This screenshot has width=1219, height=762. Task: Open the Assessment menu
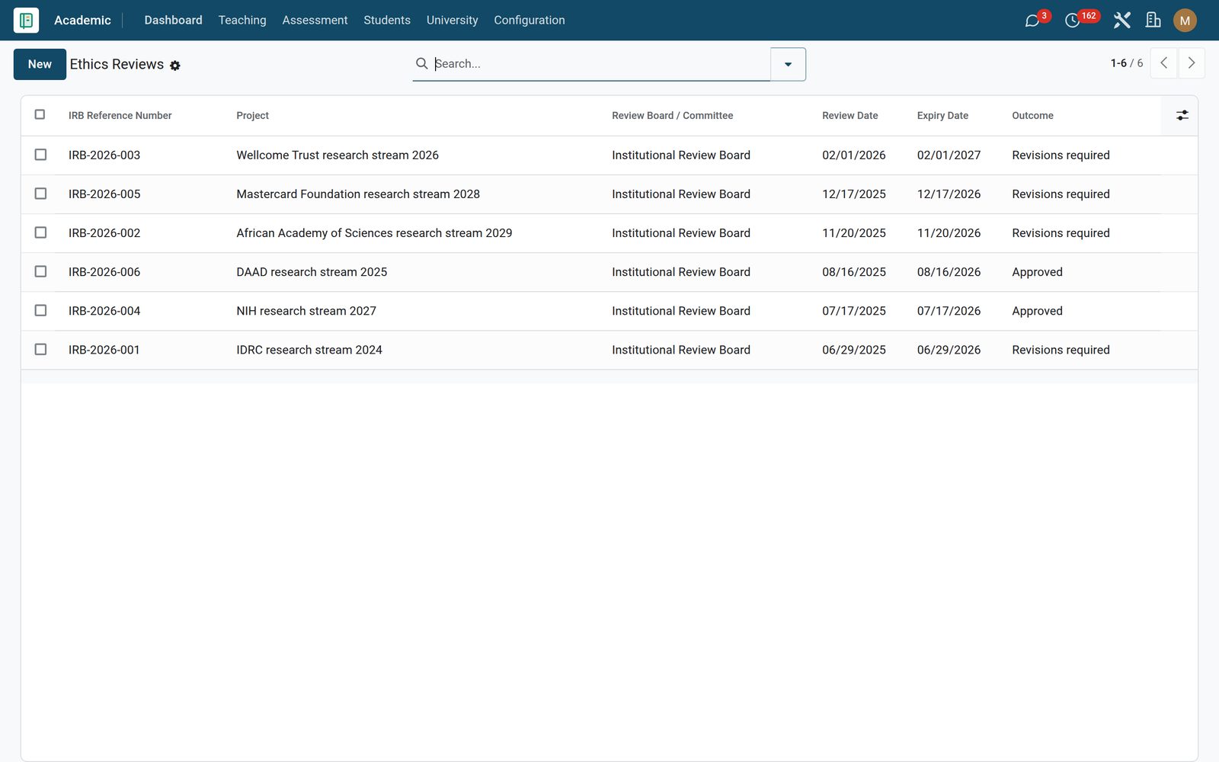point(315,21)
